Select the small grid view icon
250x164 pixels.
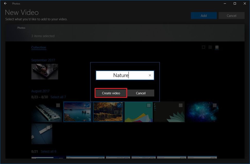pos(217,47)
